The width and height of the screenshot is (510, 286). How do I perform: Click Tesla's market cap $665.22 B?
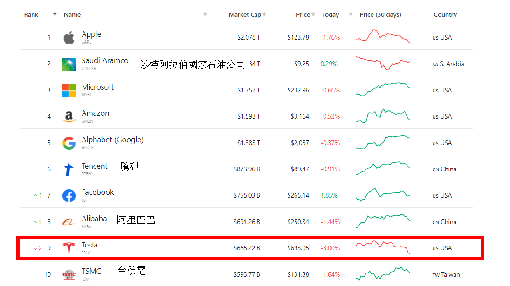[x=247, y=248]
